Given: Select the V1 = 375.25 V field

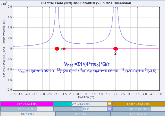Looking at the screenshot, I should click(27, 109).
